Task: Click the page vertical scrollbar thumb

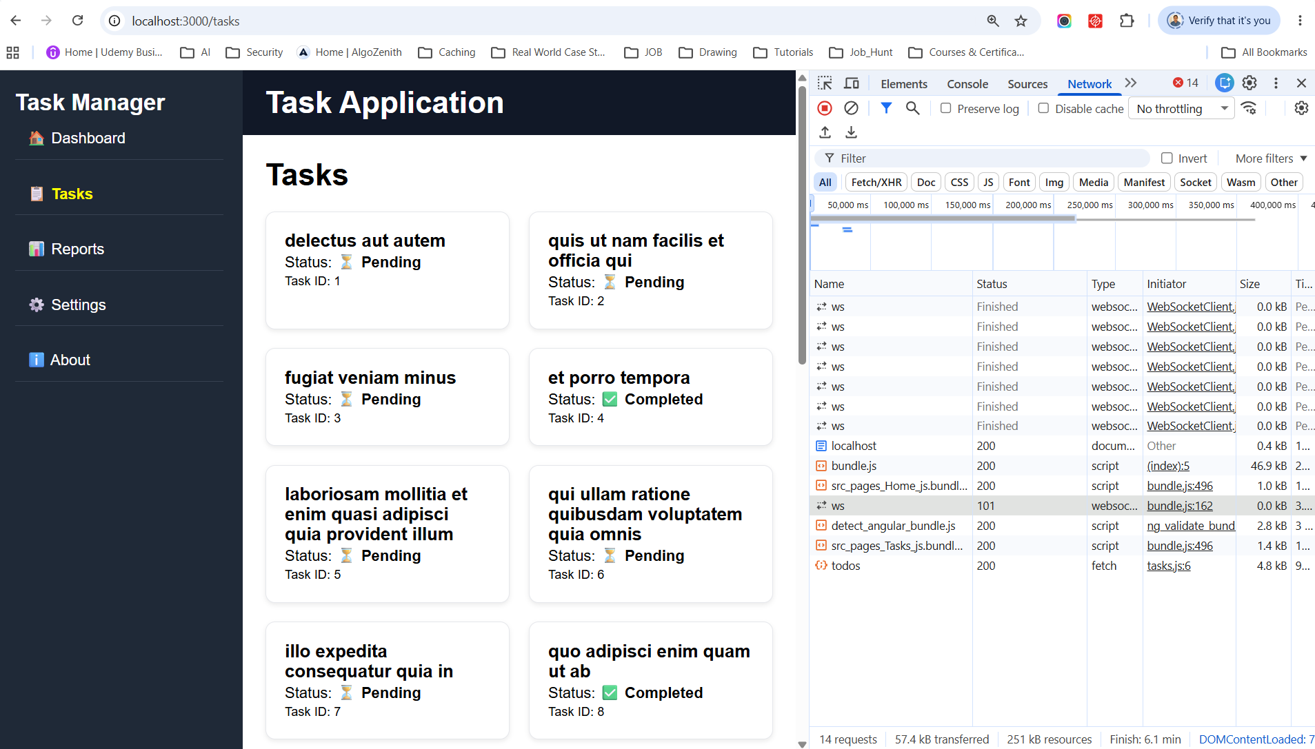Action: [802, 224]
